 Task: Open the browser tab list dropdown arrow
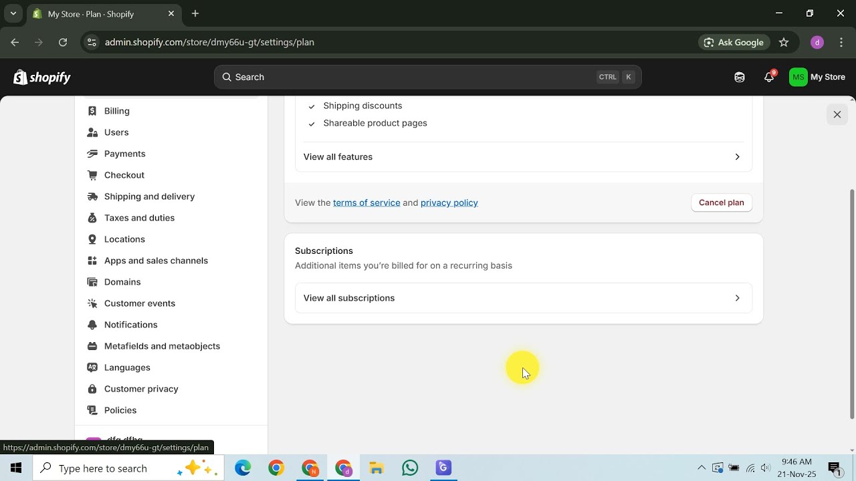click(x=13, y=13)
